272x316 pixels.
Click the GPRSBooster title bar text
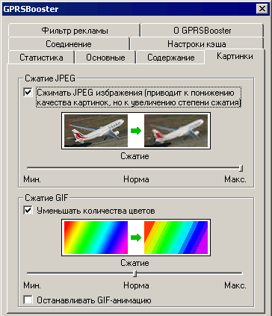pos(31,9)
